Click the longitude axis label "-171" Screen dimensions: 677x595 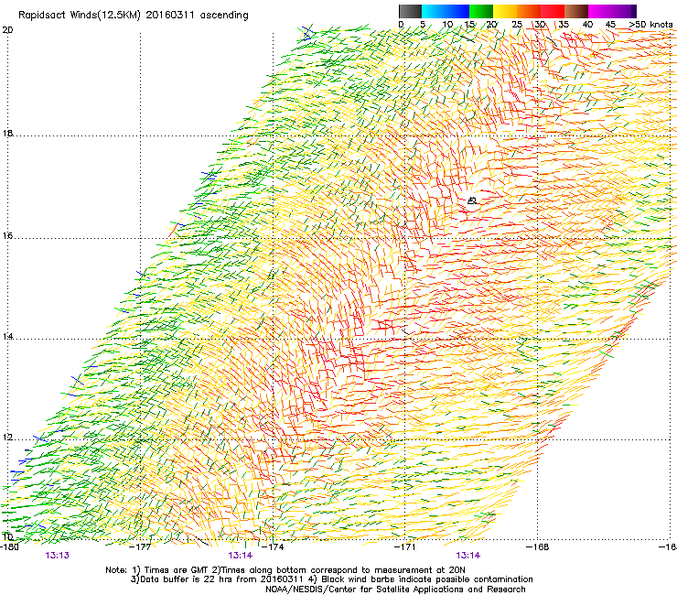405,547
